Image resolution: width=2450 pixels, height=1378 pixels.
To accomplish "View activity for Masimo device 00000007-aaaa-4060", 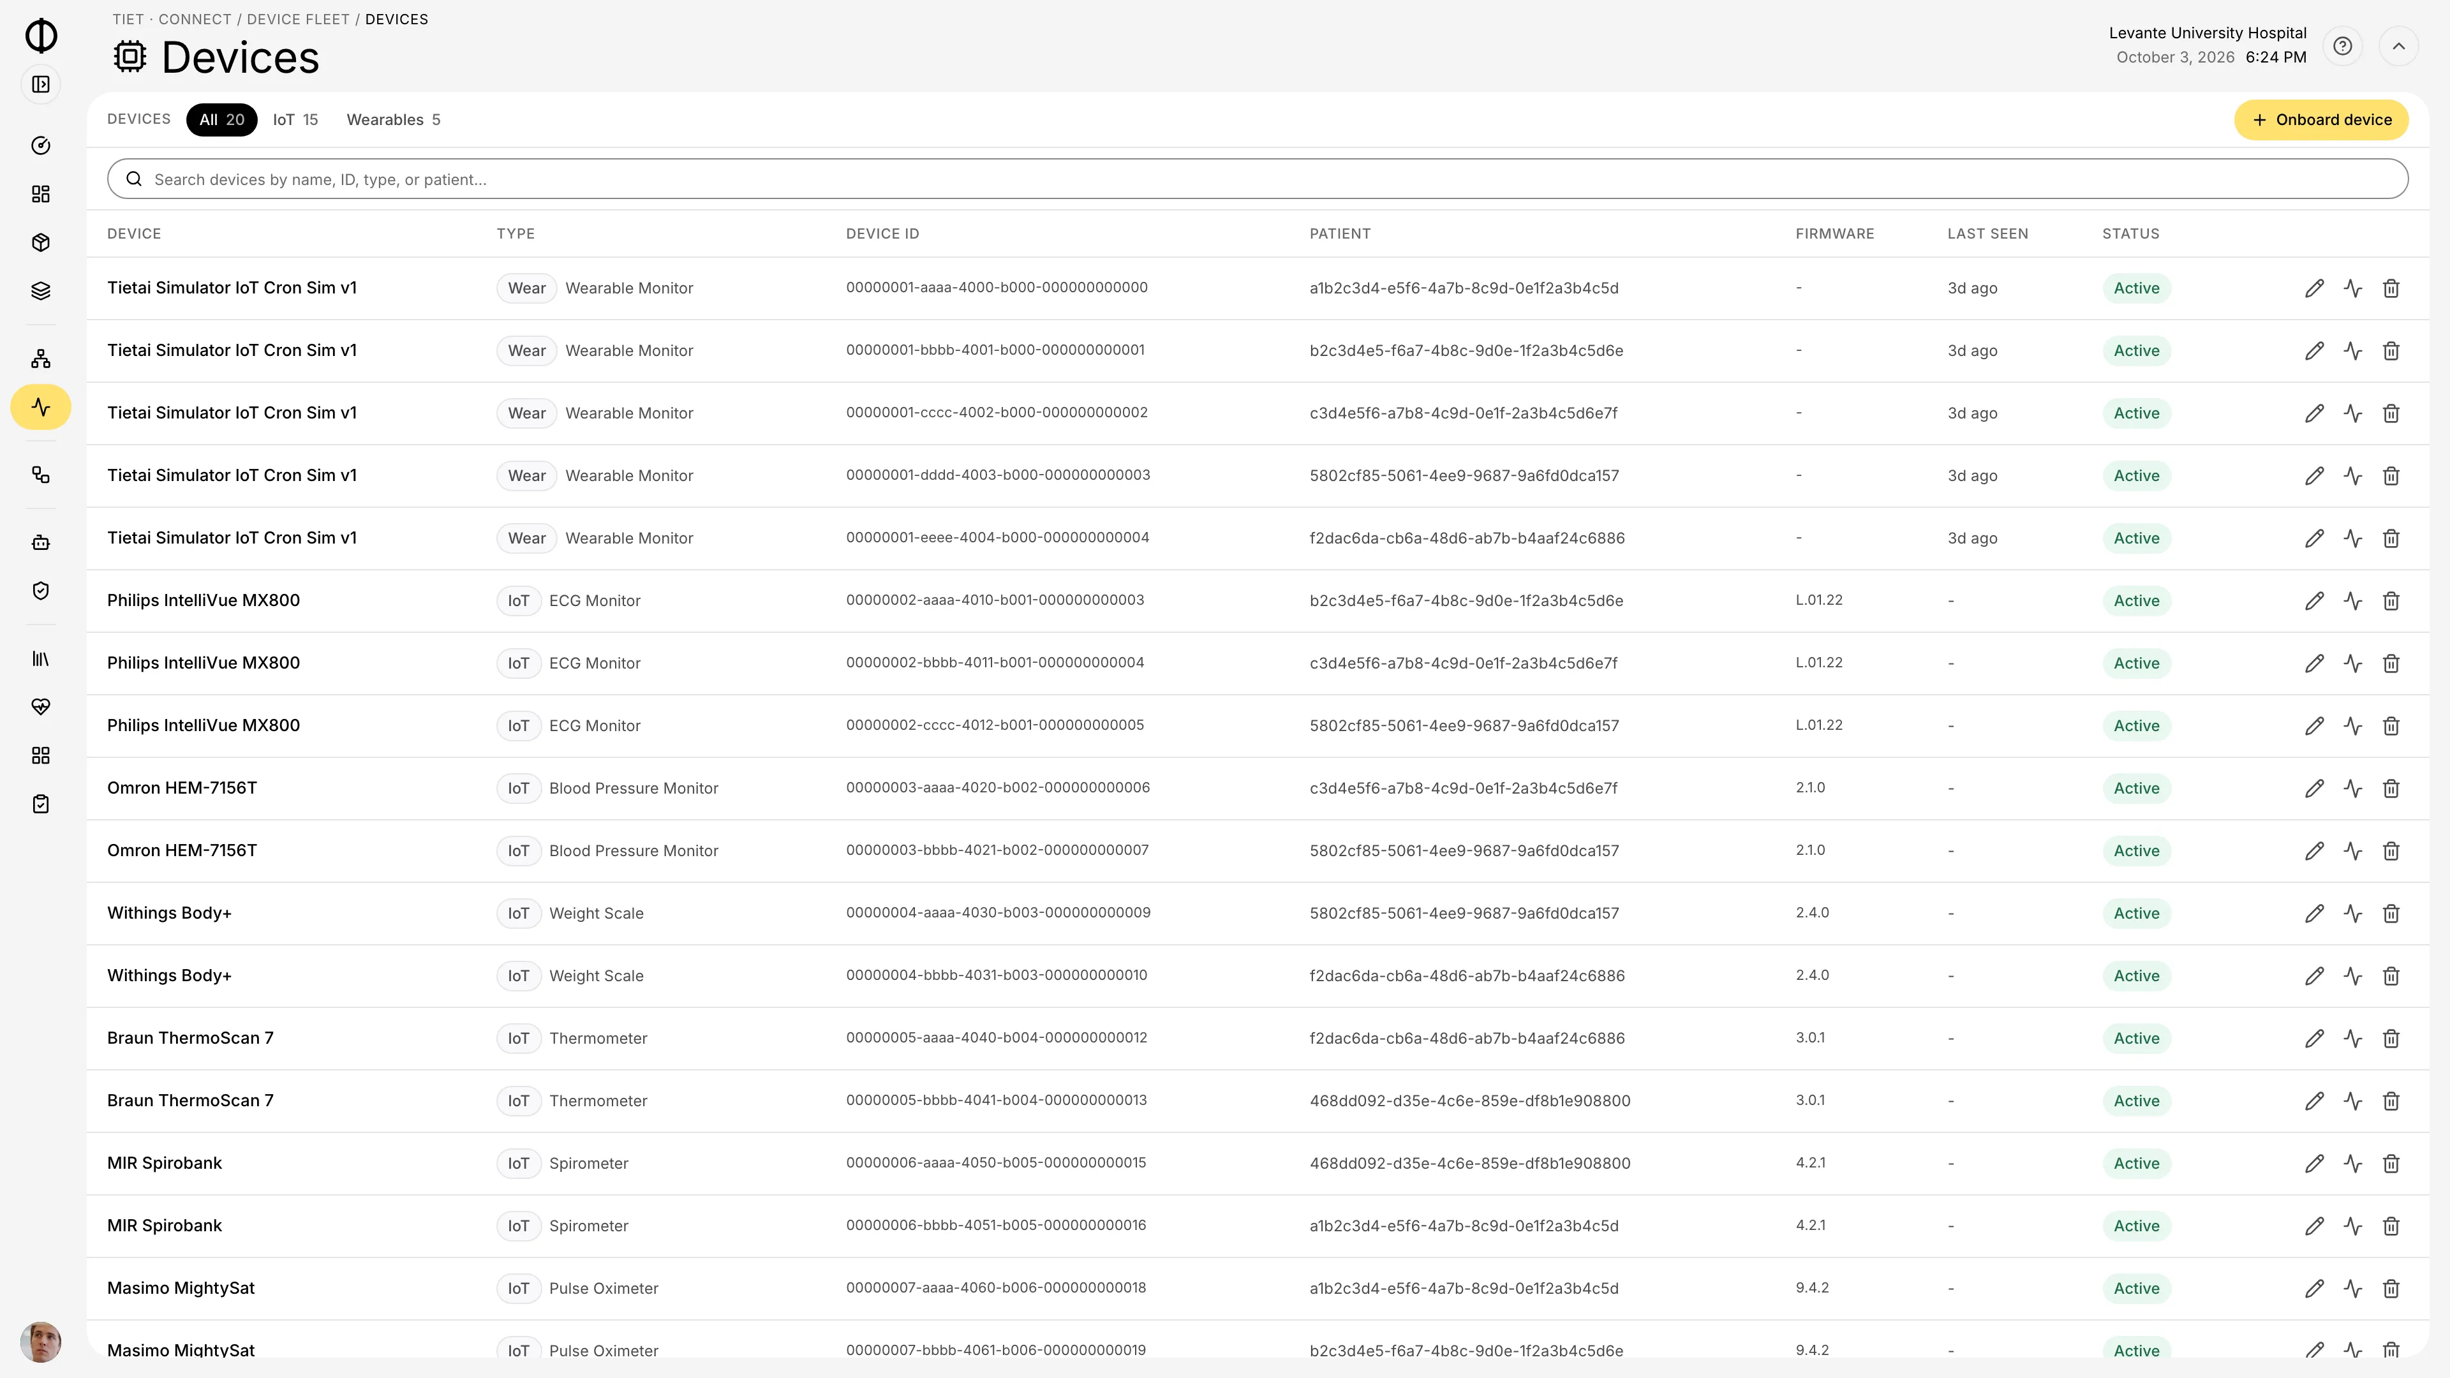I will click(2353, 1289).
